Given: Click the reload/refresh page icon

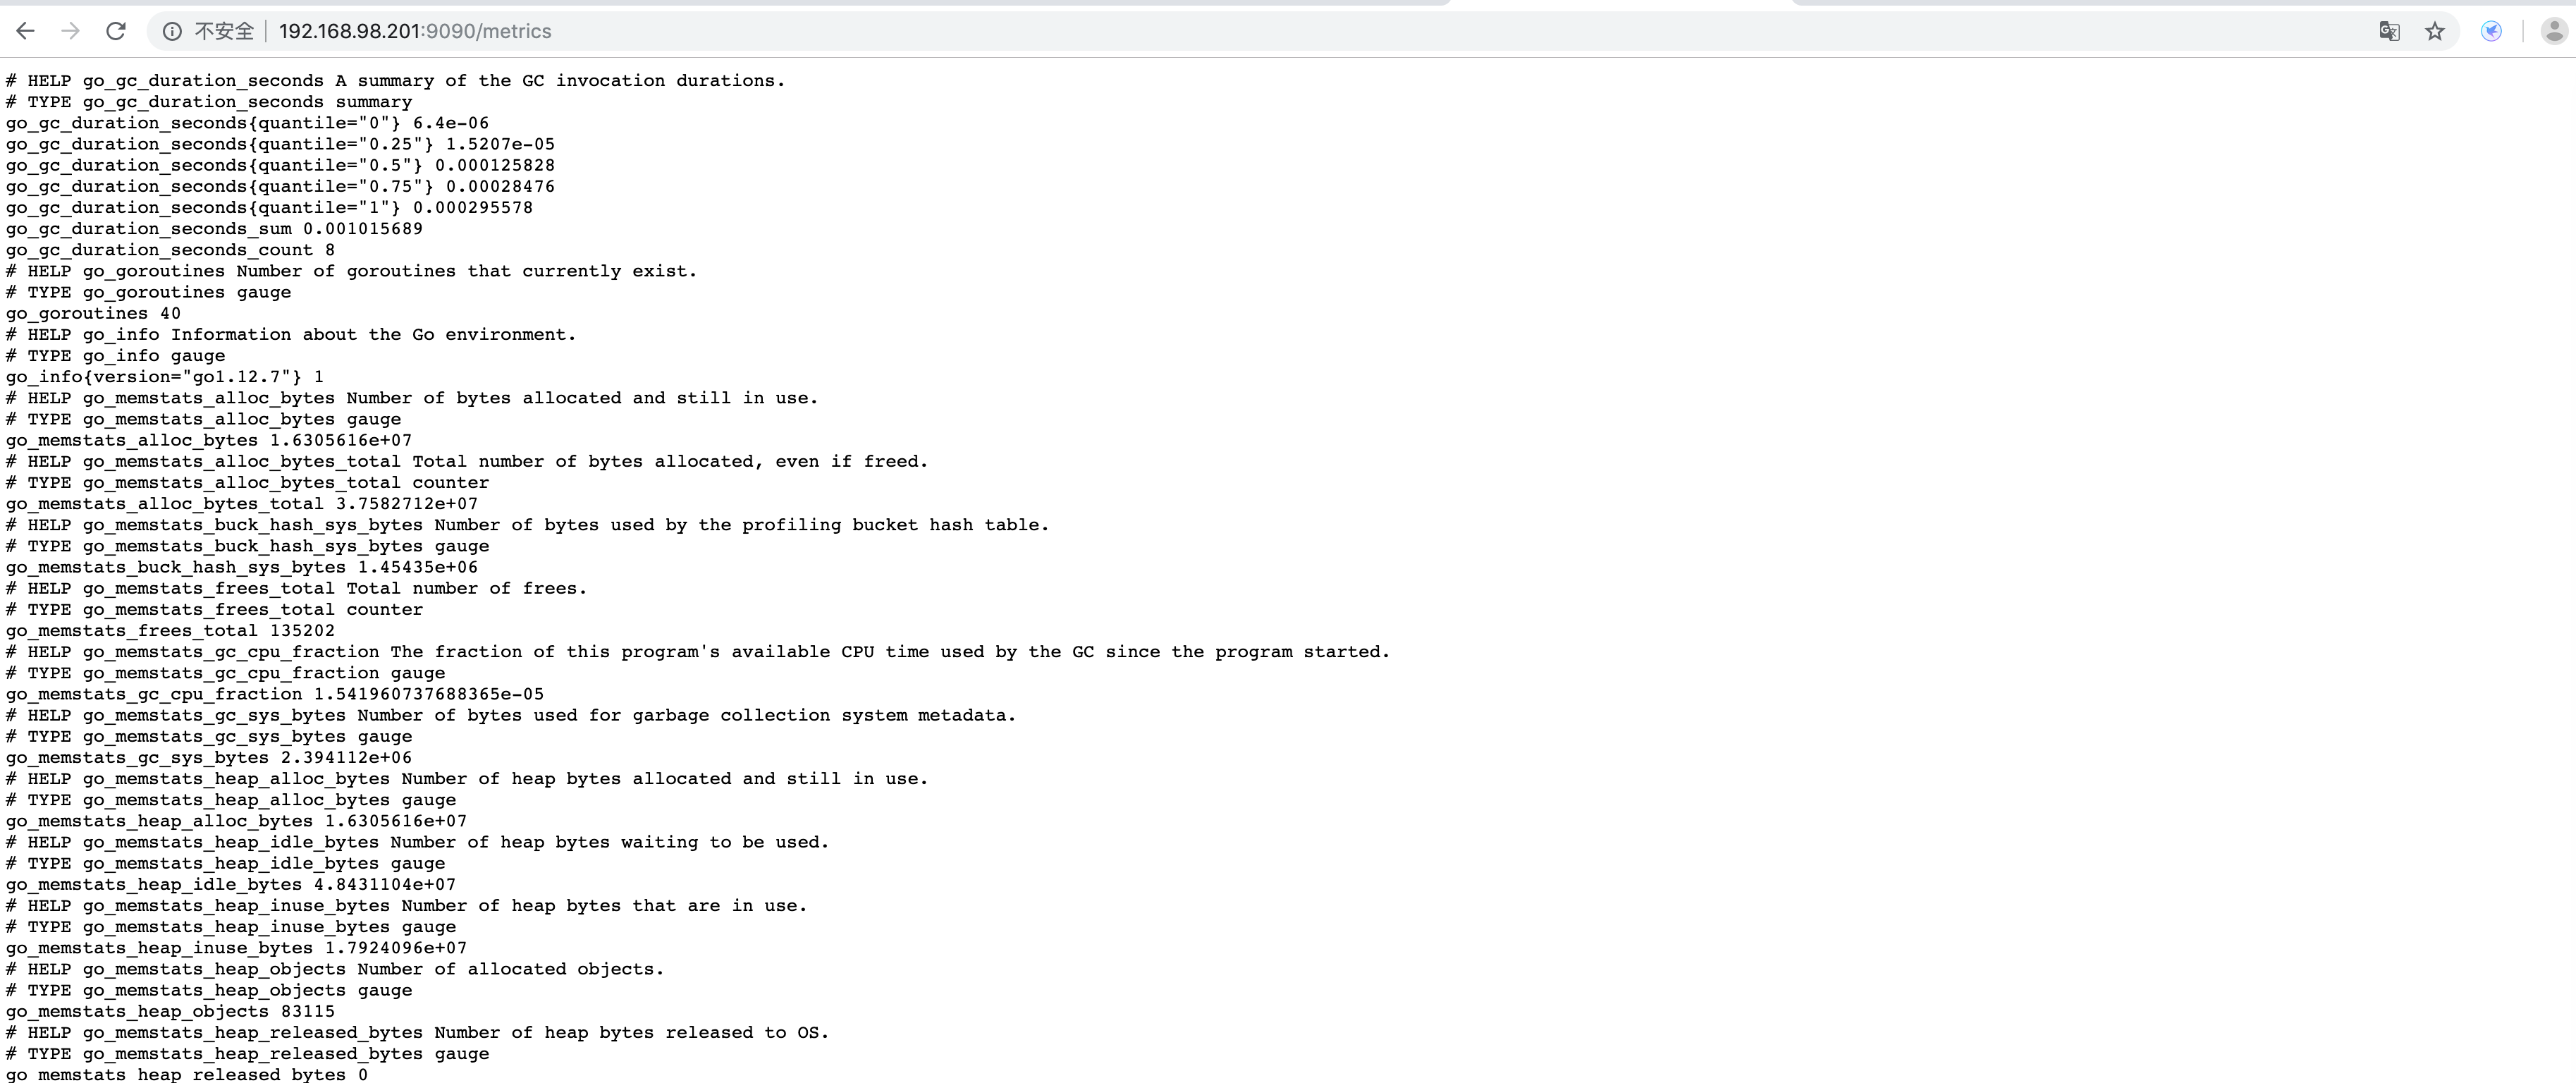Looking at the screenshot, I should pyautogui.click(x=116, y=31).
